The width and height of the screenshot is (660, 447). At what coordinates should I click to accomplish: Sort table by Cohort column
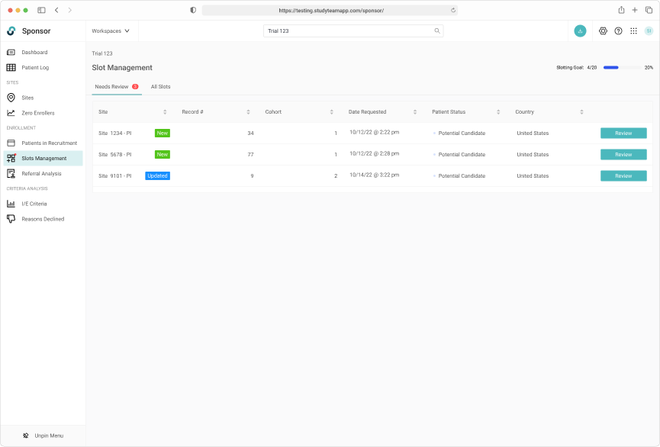coord(332,112)
